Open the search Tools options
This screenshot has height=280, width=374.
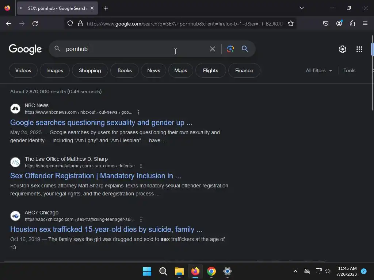pyautogui.click(x=349, y=70)
